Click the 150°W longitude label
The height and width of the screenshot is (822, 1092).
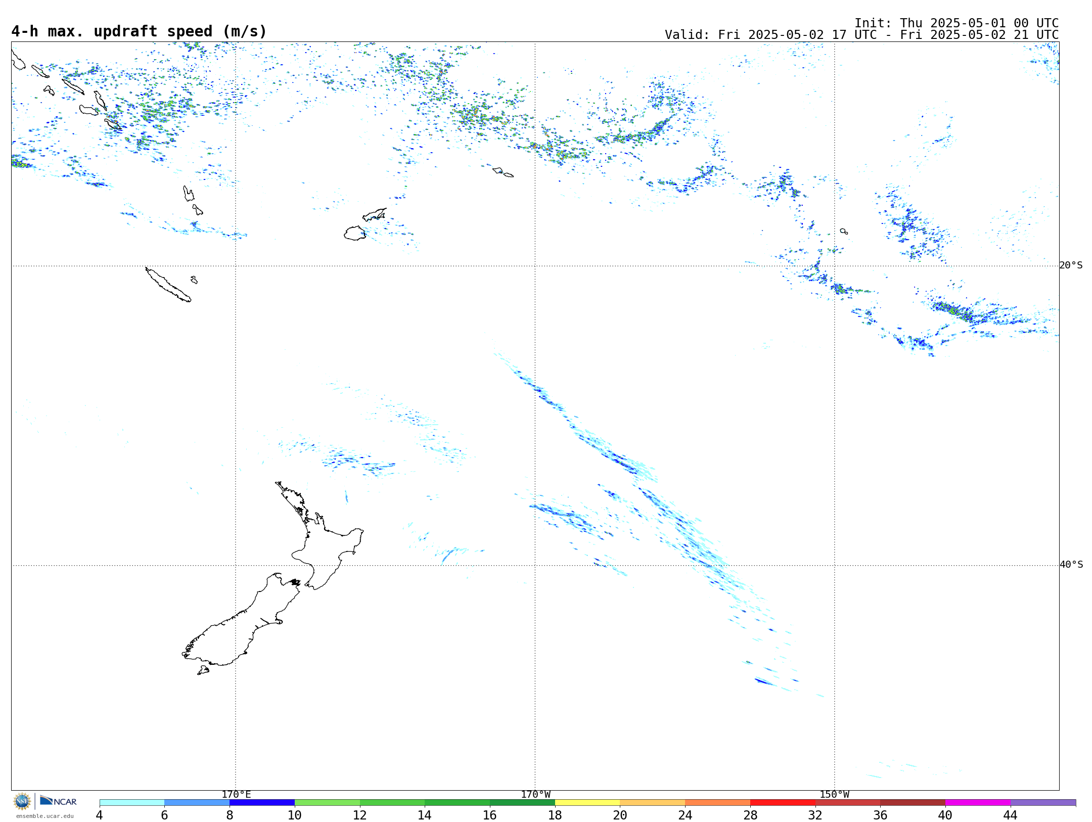coord(835,795)
